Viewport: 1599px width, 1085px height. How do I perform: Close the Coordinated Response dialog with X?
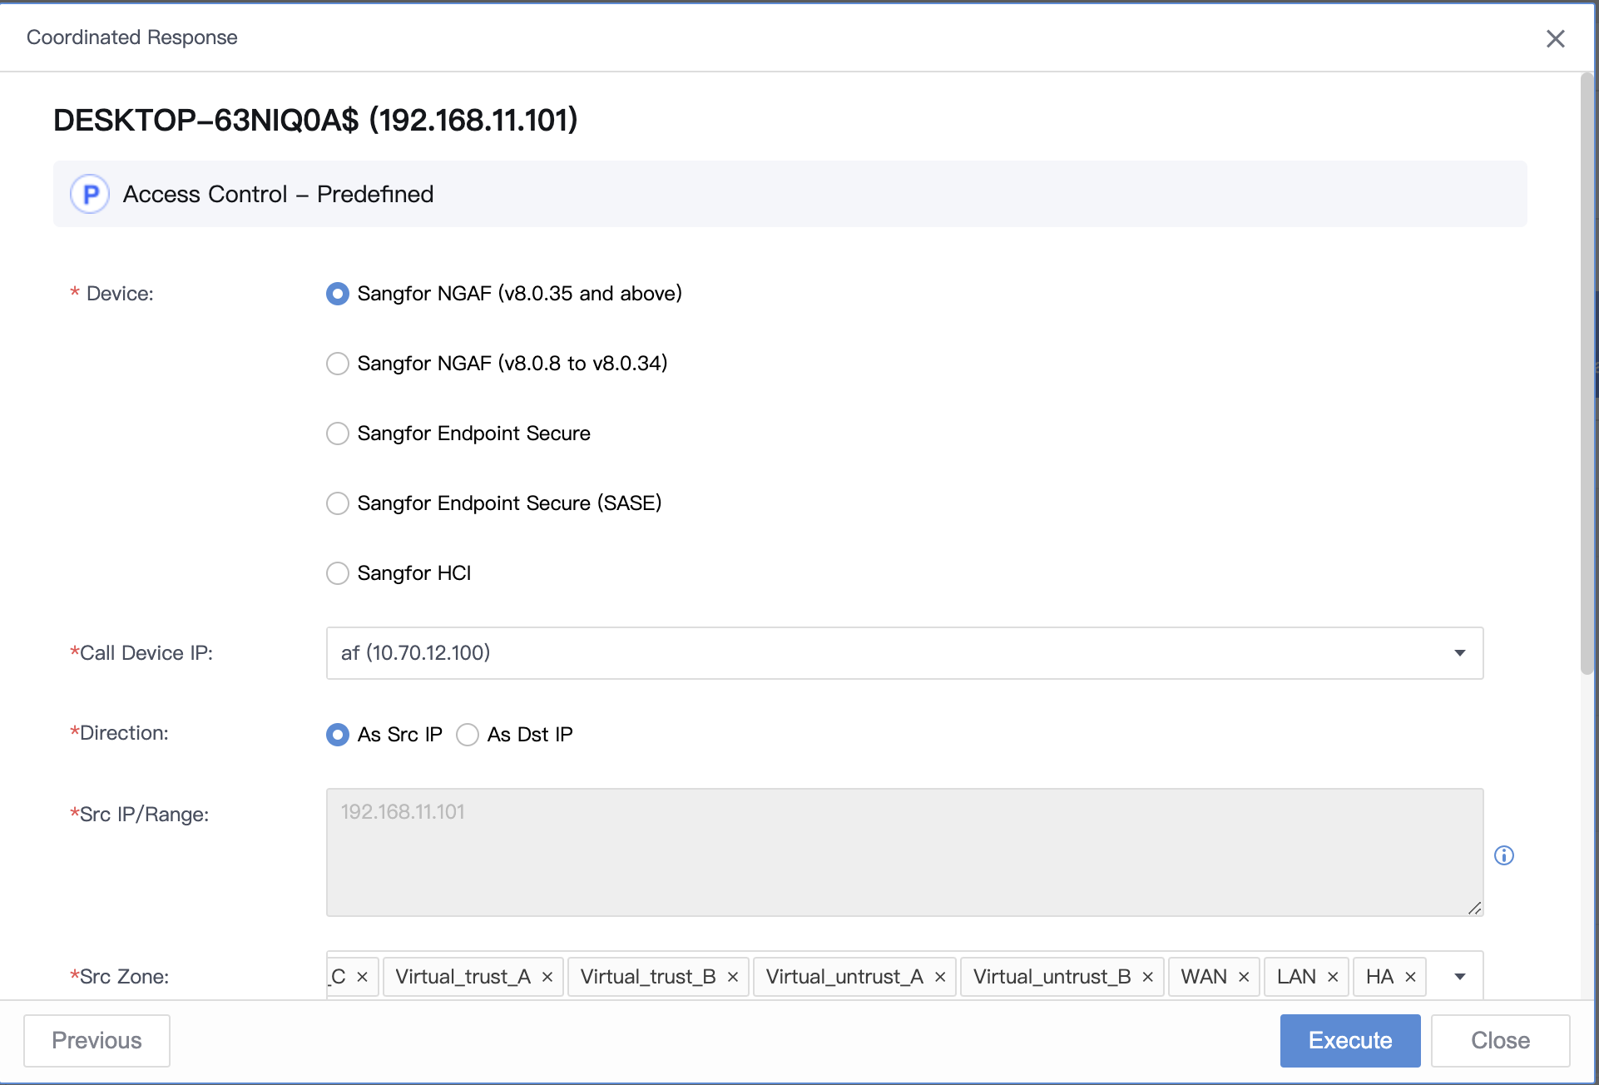point(1555,38)
